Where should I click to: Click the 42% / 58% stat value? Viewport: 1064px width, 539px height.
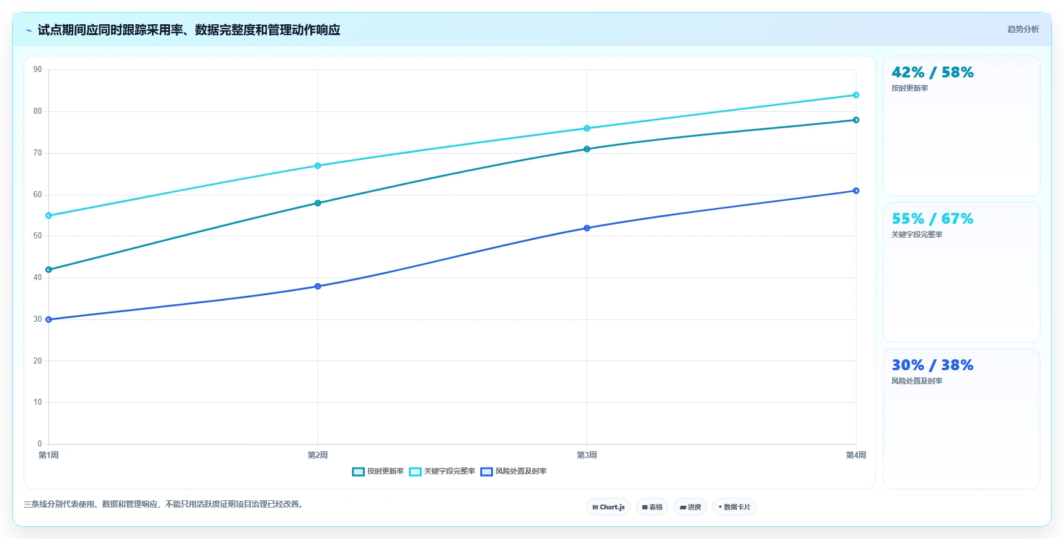click(x=932, y=73)
